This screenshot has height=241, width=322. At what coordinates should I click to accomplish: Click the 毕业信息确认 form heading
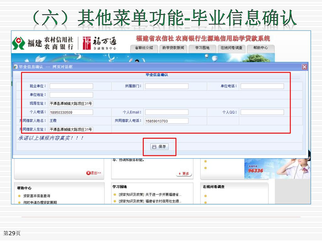pos(157,75)
